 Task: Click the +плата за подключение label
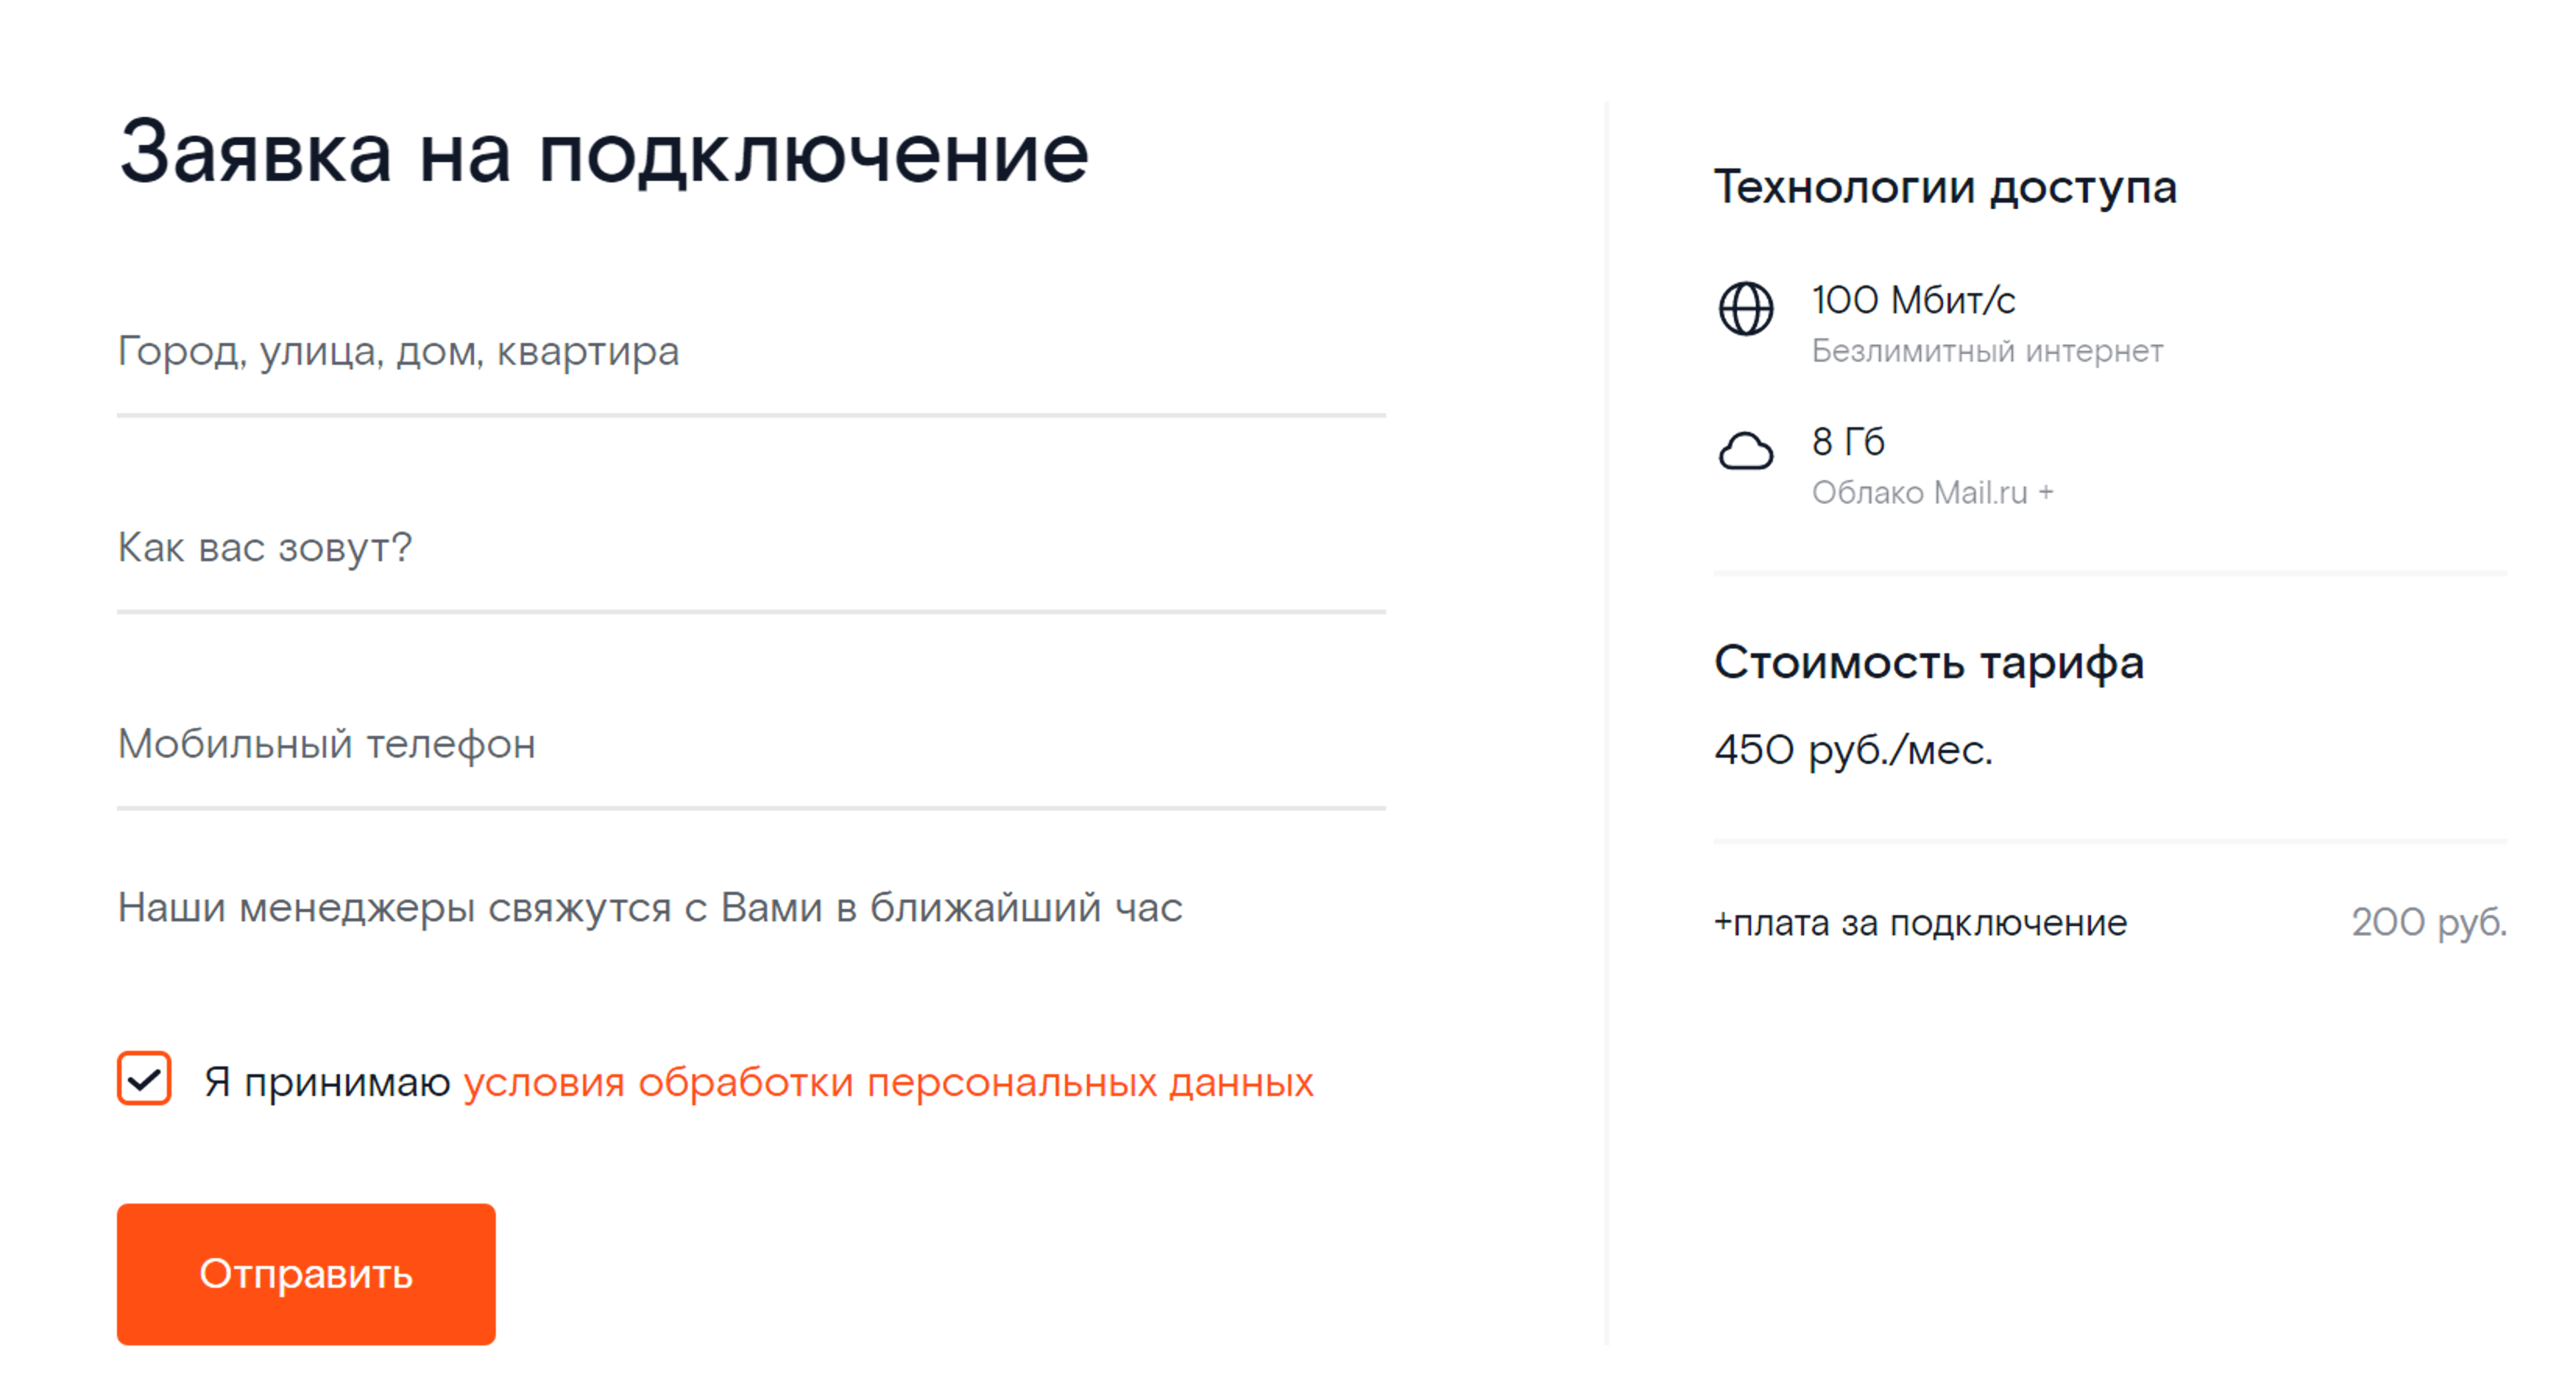(1920, 922)
